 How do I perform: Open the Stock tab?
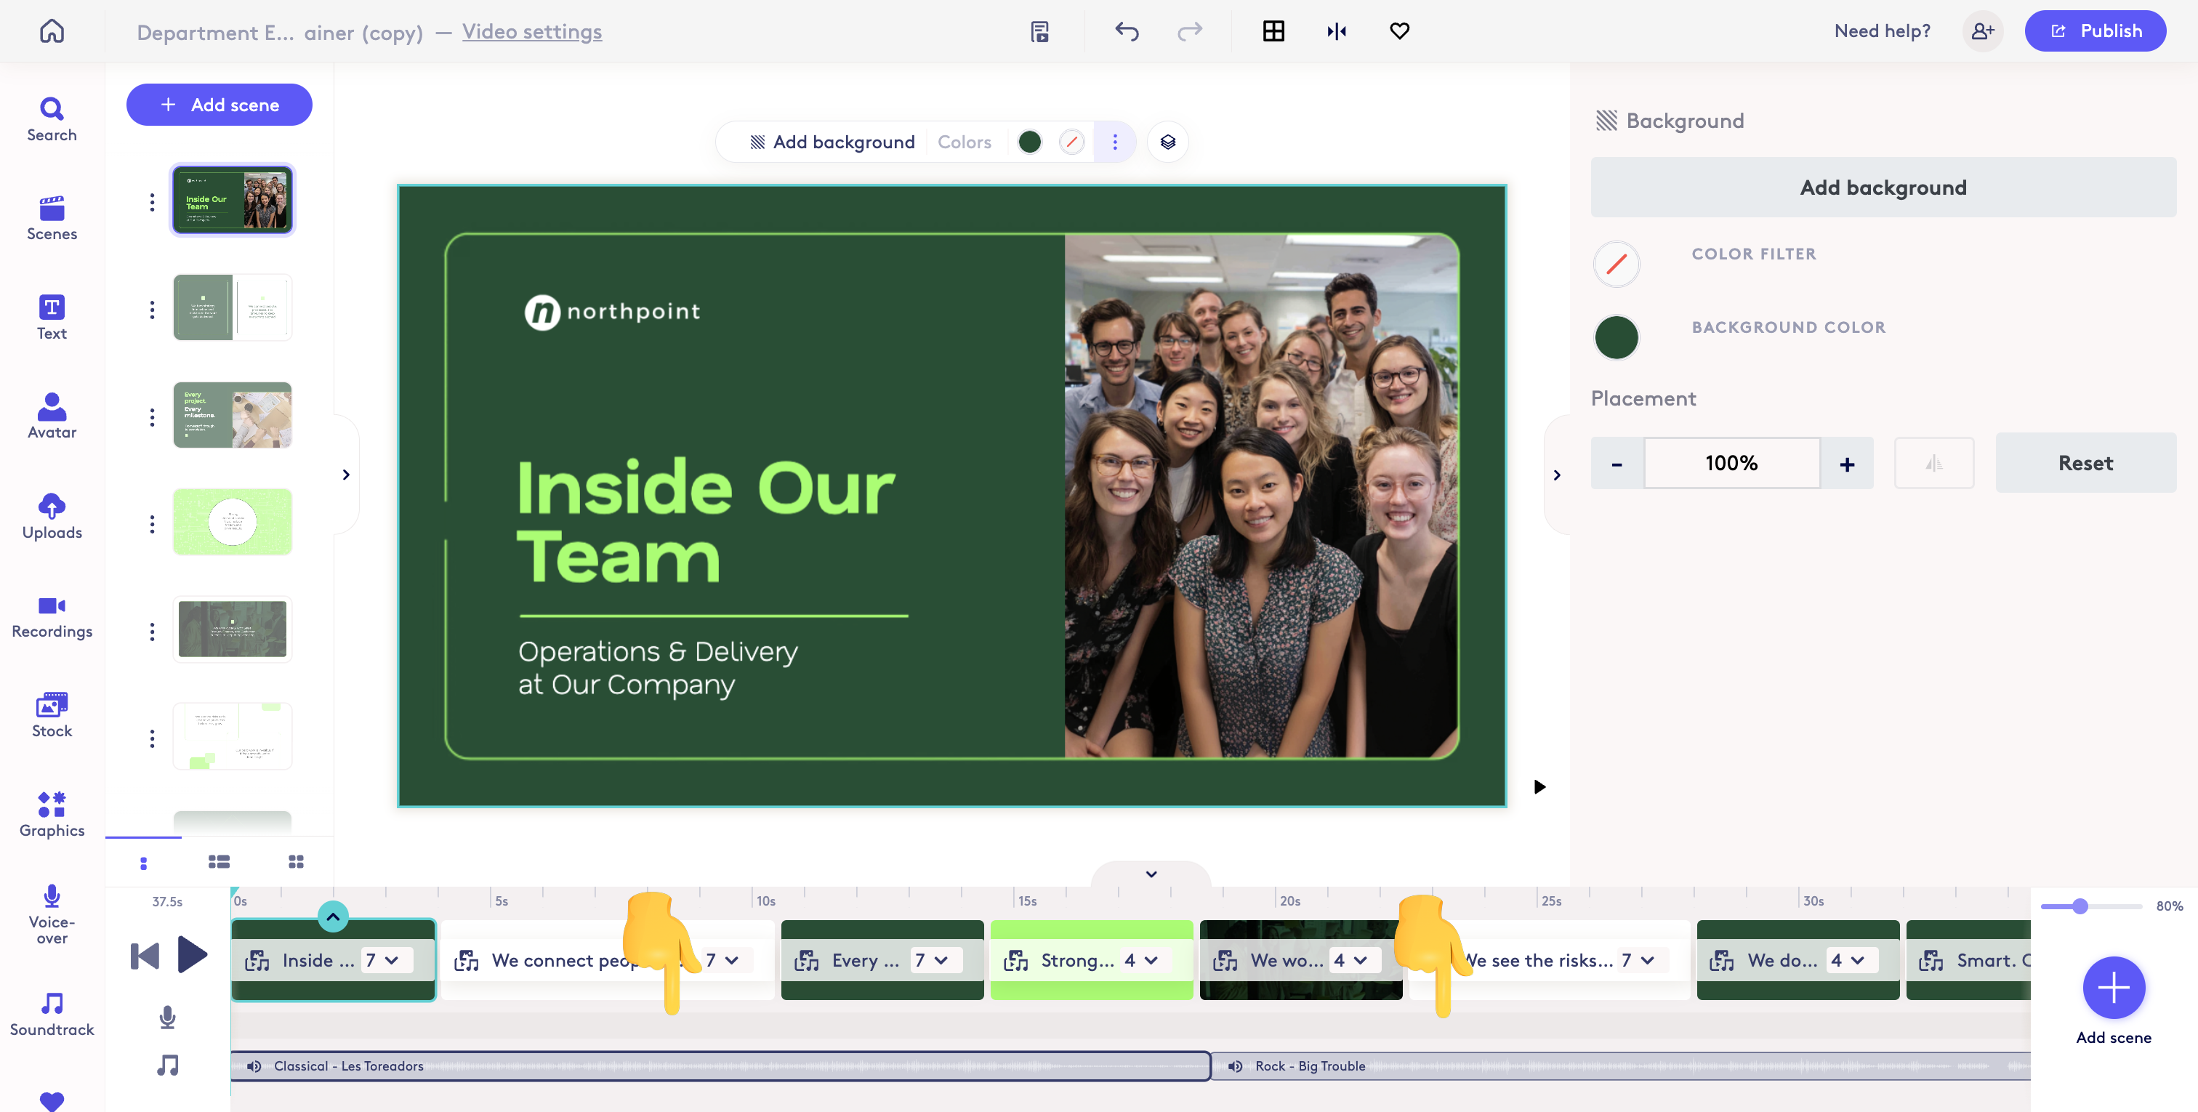(52, 715)
